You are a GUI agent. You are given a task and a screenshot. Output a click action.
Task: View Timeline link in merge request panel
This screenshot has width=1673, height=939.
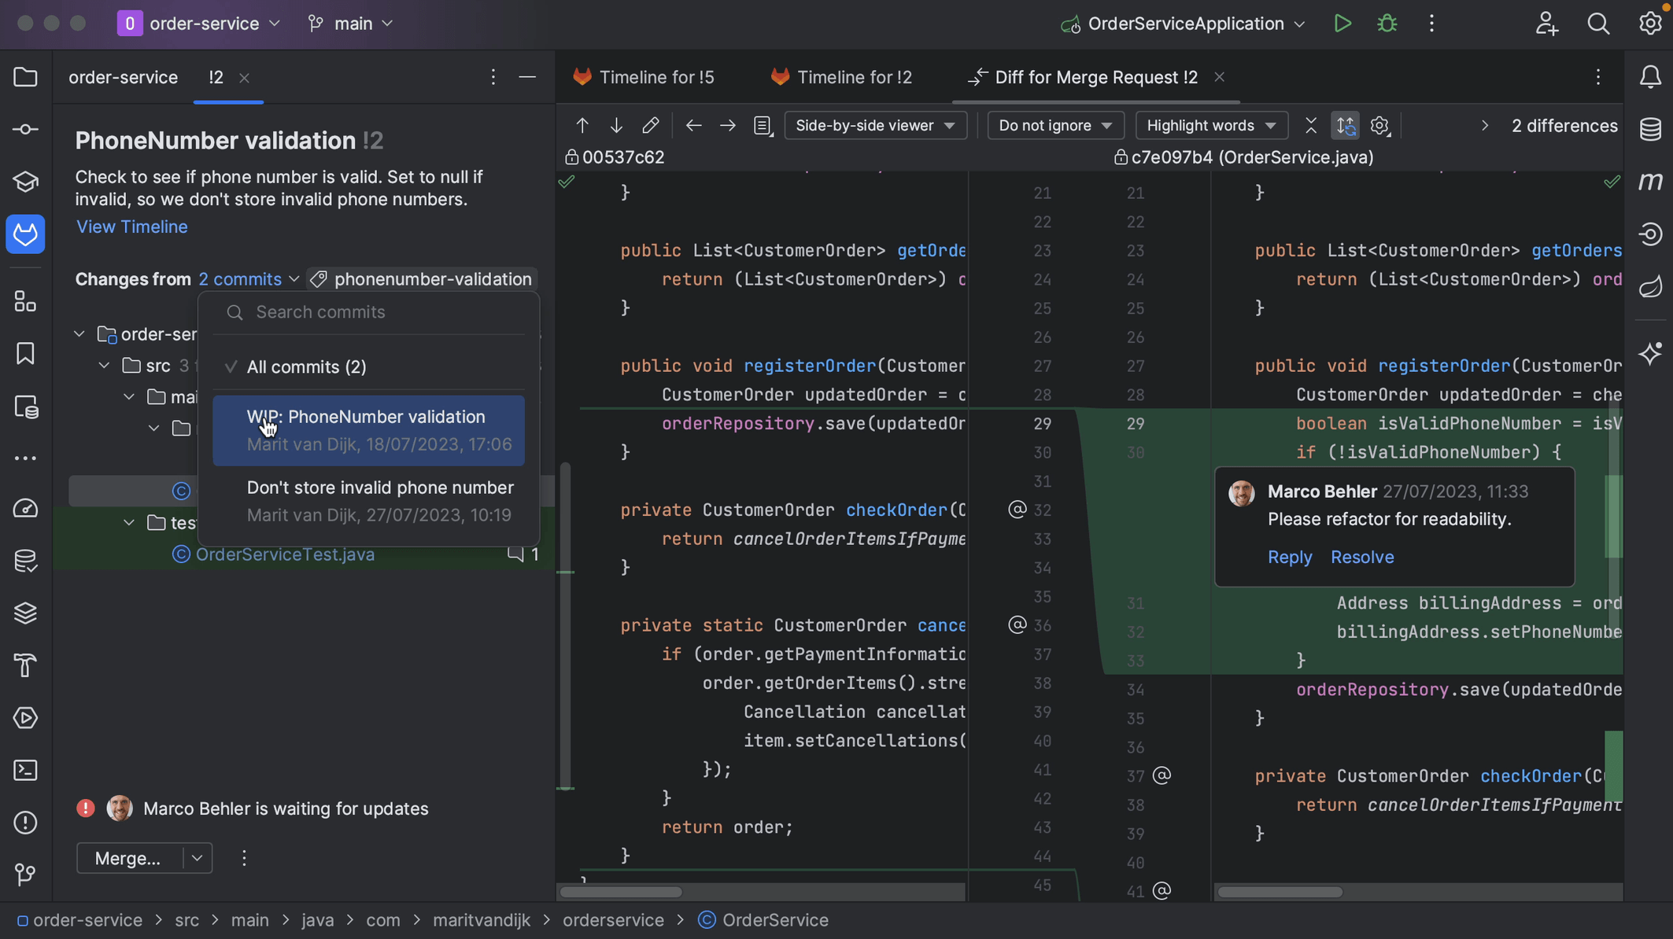pyautogui.click(x=131, y=228)
